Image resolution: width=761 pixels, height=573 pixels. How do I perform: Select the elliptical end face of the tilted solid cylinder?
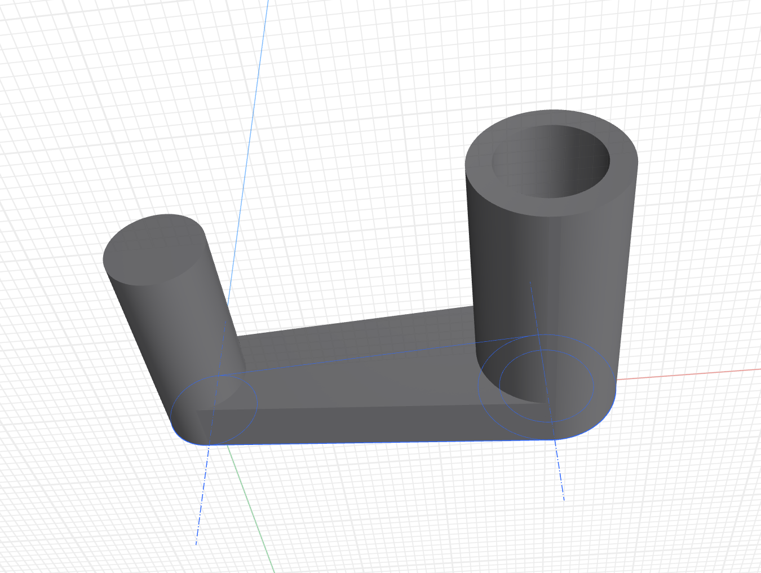153,249
